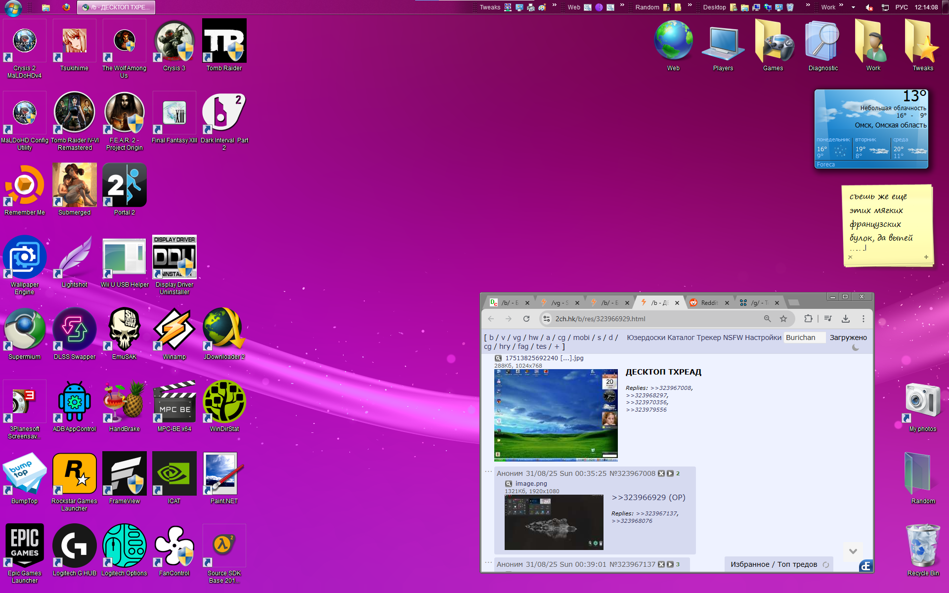The width and height of the screenshot is (949, 593).
Task: Expand the Random toolbar overflow chevron
Action: tap(690, 5)
